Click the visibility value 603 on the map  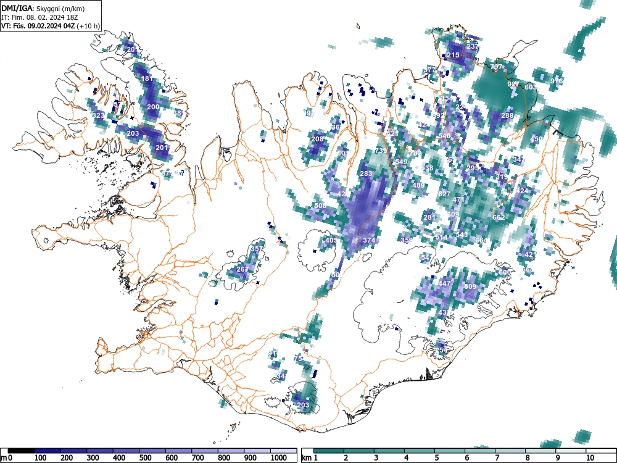point(531,86)
